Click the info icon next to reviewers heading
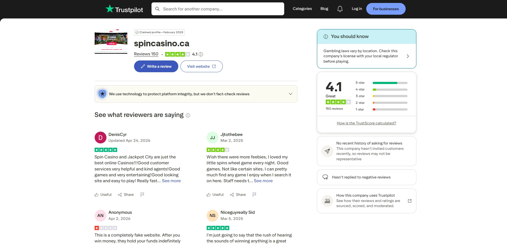 pos(188,115)
